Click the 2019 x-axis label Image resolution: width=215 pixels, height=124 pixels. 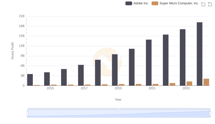click(x=118, y=88)
